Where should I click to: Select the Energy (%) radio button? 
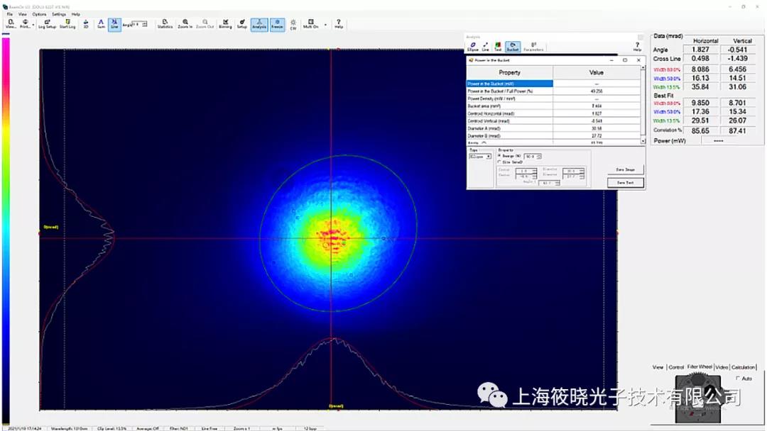click(499, 156)
